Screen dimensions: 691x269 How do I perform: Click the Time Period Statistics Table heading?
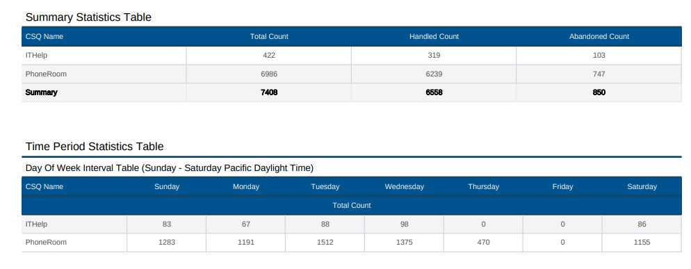[x=95, y=147]
